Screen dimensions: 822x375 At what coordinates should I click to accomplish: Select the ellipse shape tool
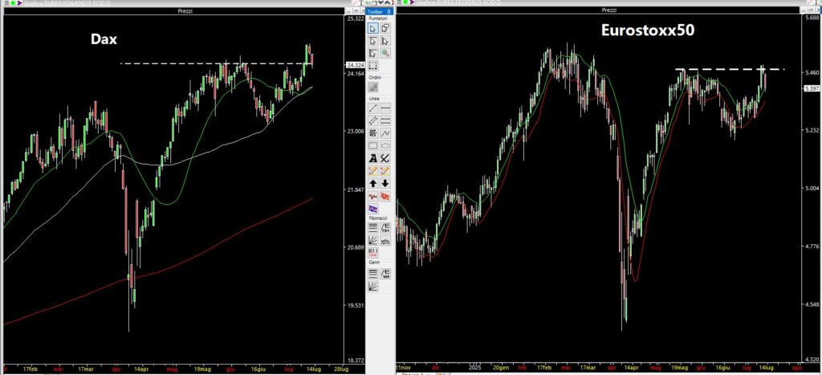pyautogui.click(x=386, y=145)
